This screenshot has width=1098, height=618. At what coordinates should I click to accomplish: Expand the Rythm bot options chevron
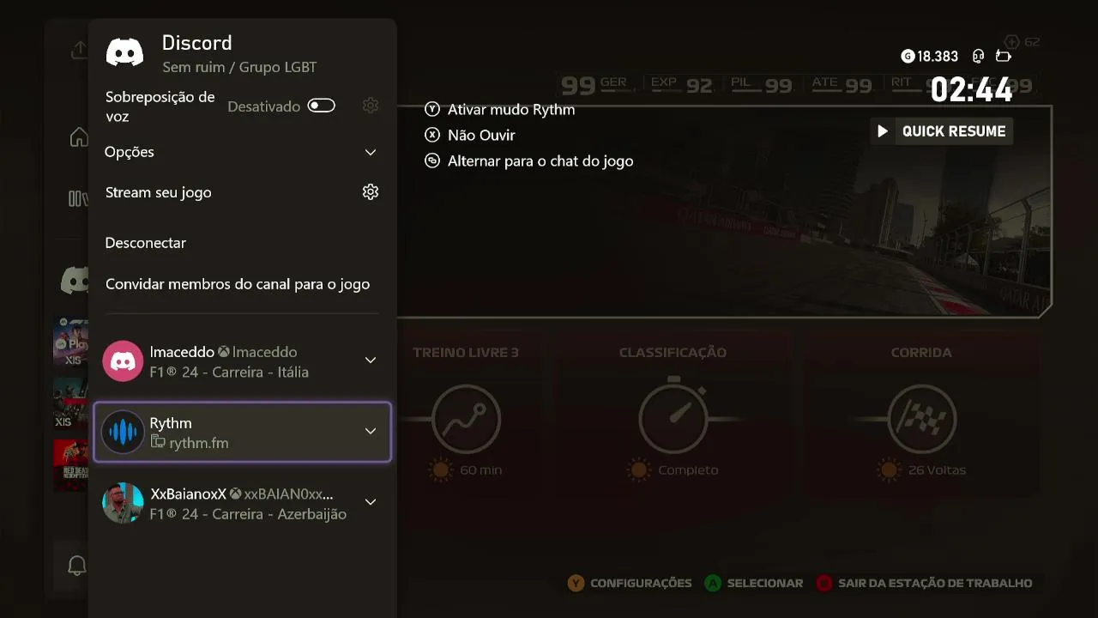coord(371,431)
